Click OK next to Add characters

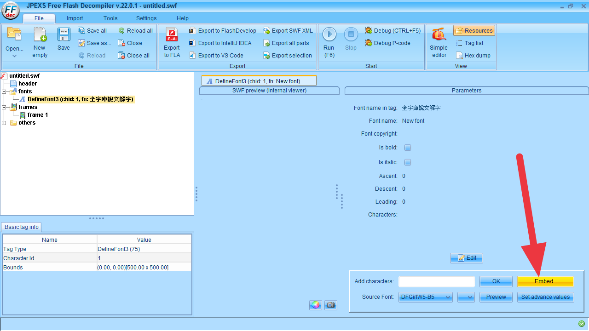(496, 281)
